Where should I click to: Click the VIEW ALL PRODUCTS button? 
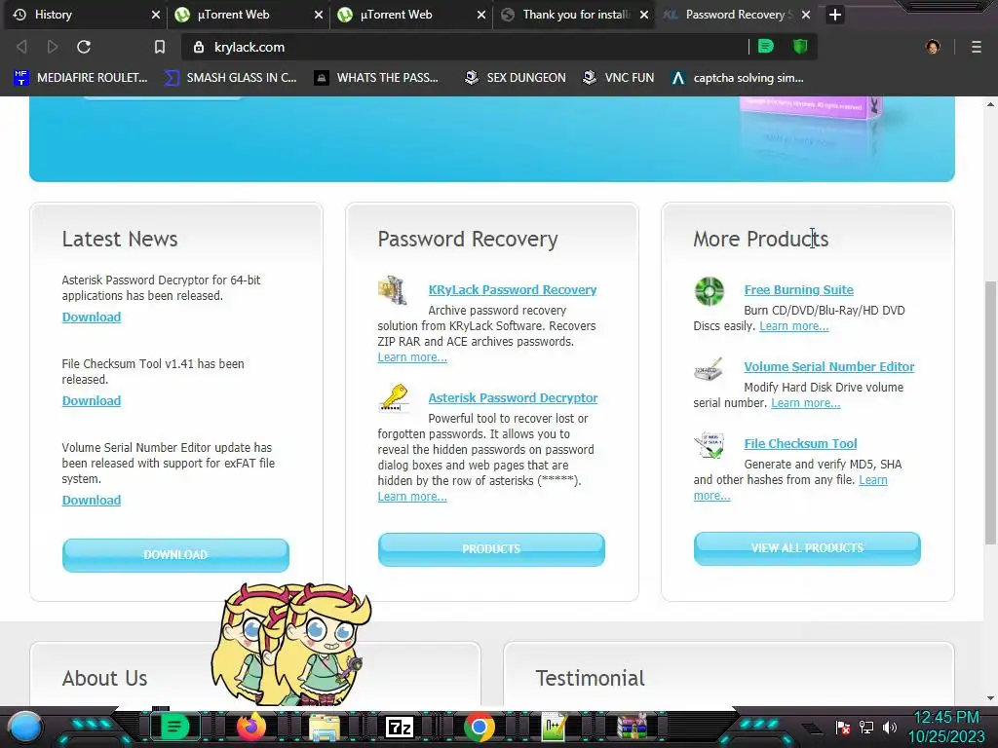[x=807, y=548]
